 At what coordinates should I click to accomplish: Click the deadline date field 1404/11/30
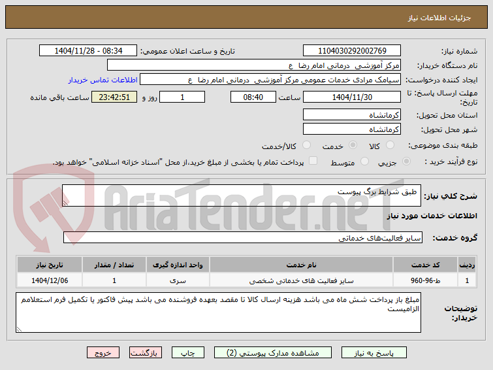(352, 97)
